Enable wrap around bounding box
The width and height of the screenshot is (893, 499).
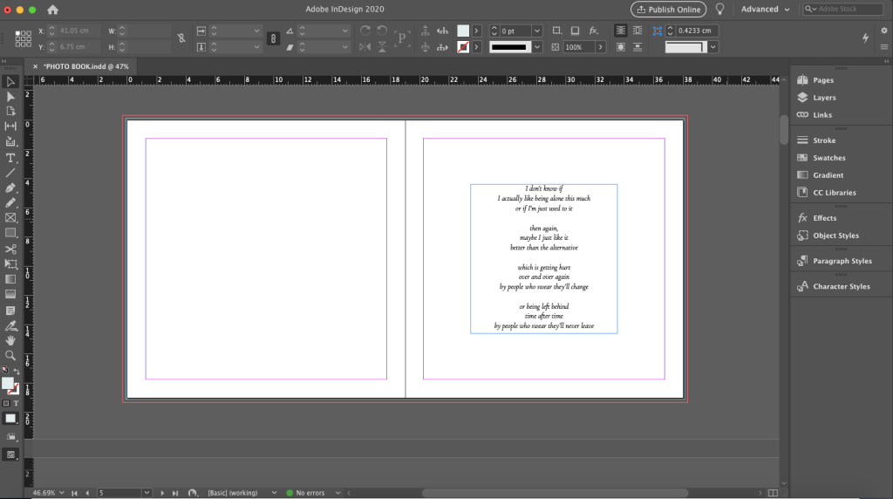pyautogui.click(x=637, y=31)
